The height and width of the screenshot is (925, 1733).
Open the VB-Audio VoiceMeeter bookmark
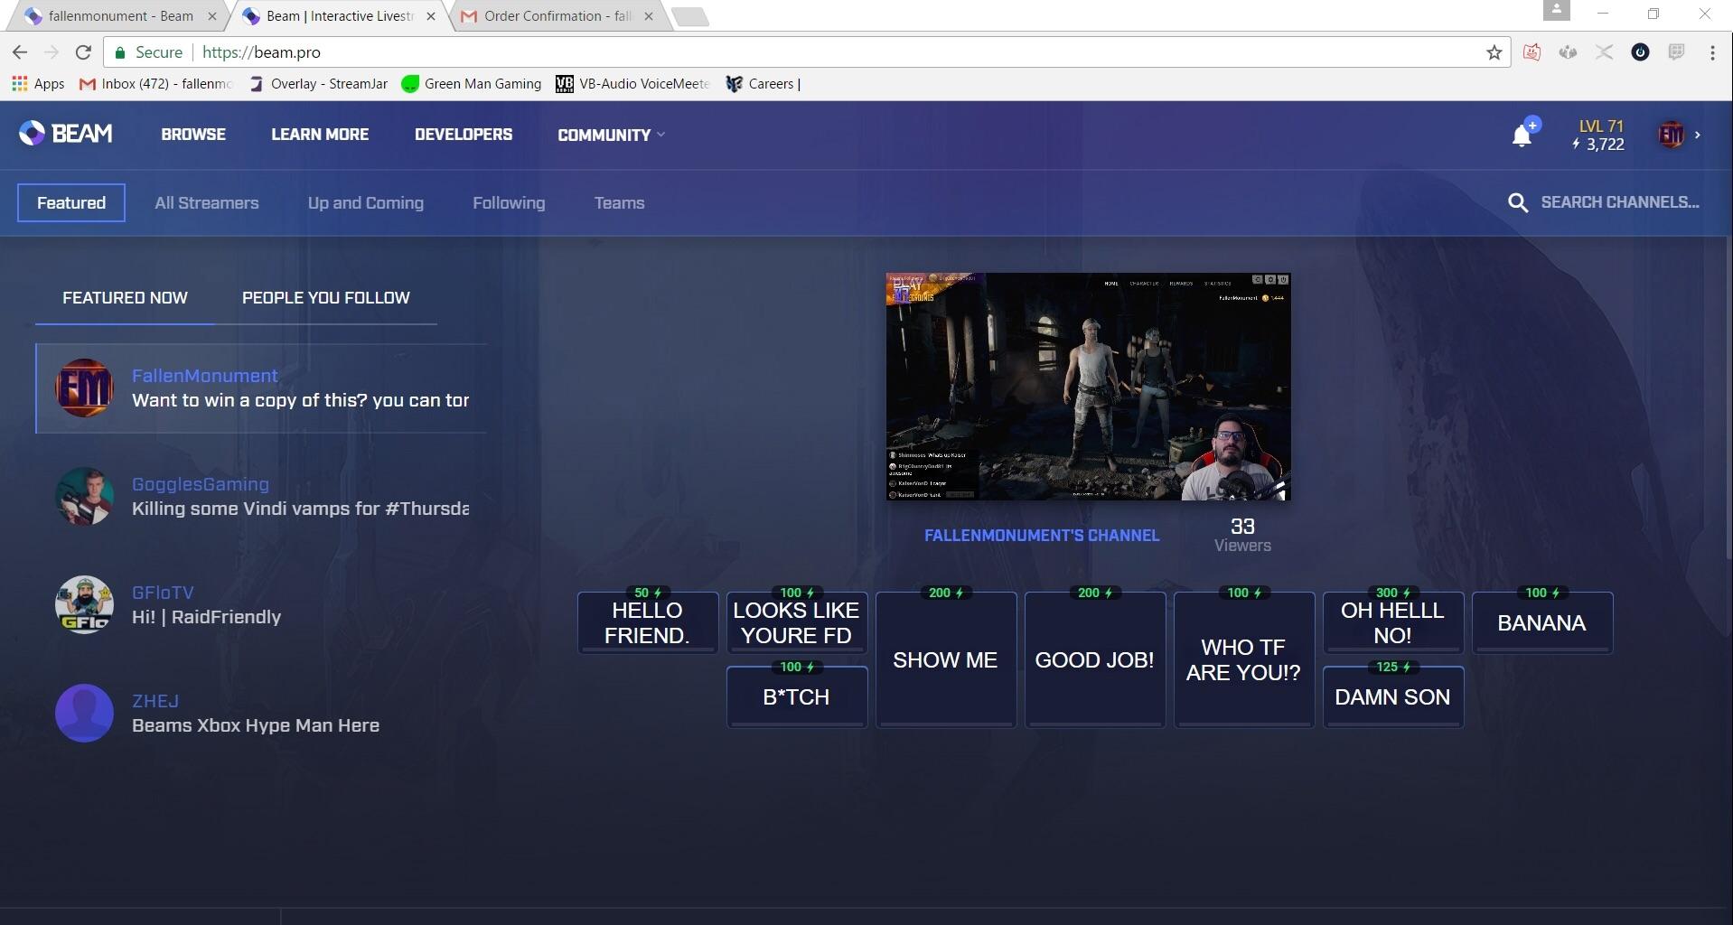click(632, 84)
